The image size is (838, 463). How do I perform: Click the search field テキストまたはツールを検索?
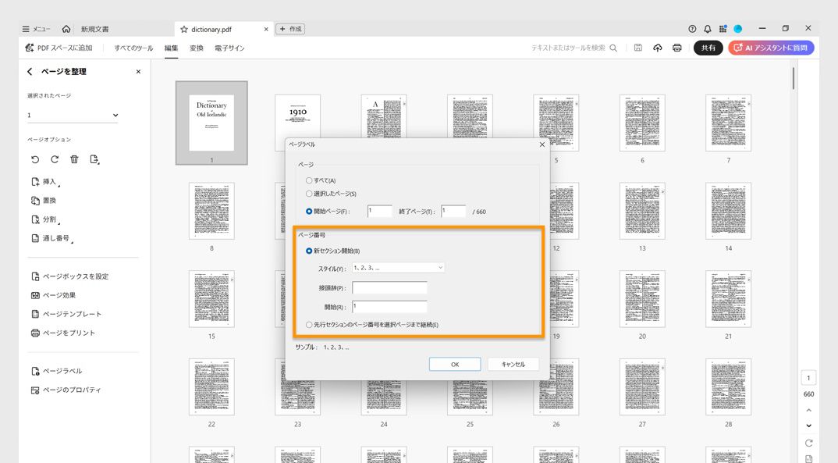pos(567,48)
